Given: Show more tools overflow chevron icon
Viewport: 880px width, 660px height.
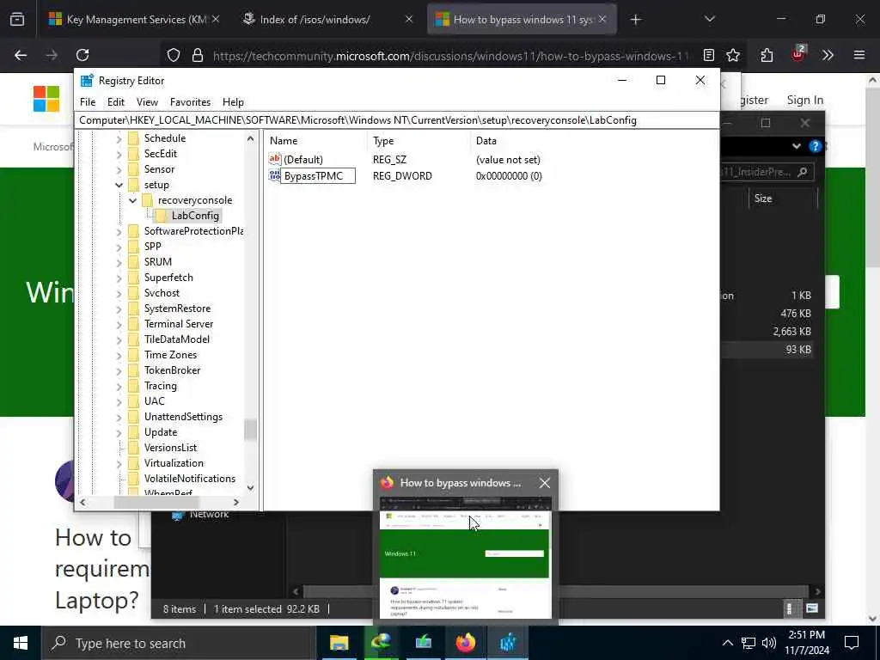Looking at the screenshot, I should pos(828,55).
